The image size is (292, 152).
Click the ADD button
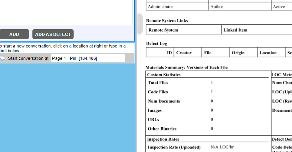[14, 34]
